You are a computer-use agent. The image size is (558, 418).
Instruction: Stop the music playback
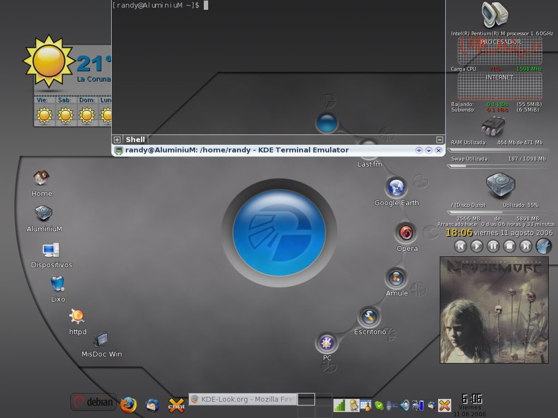coord(510,246)
